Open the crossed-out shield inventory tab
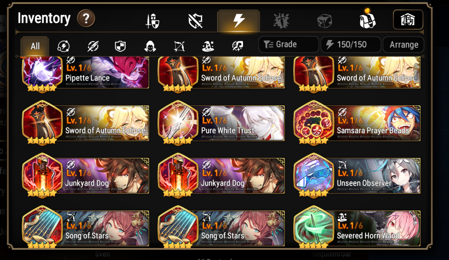The height and width of the screenshot is (260, 449). [196, 21]
